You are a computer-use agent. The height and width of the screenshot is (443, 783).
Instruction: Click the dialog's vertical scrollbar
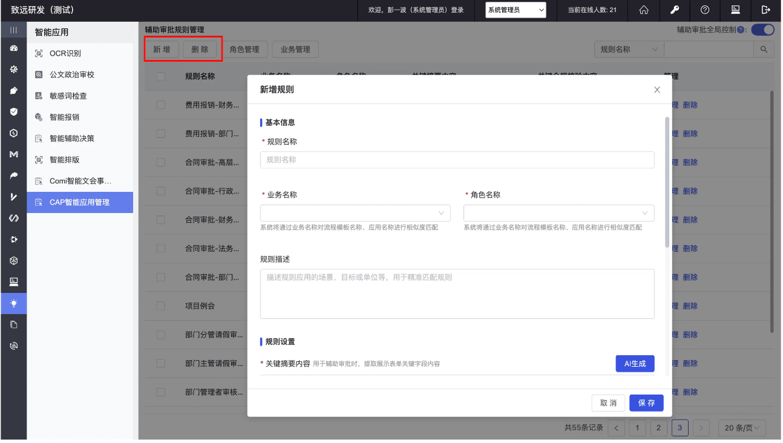coord(667,182)
